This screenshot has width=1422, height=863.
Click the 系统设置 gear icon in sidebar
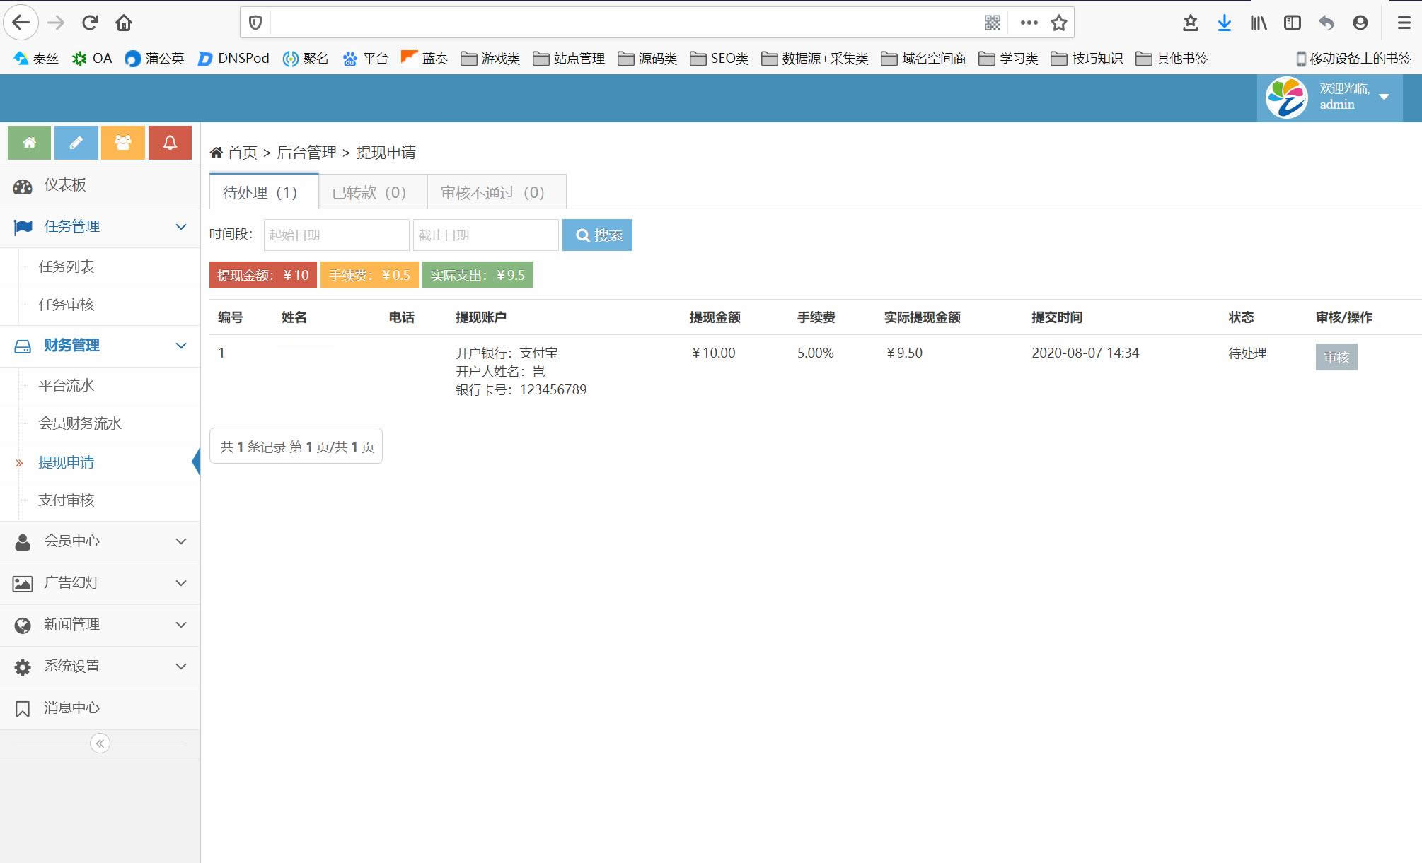click(x=23, y=667)
